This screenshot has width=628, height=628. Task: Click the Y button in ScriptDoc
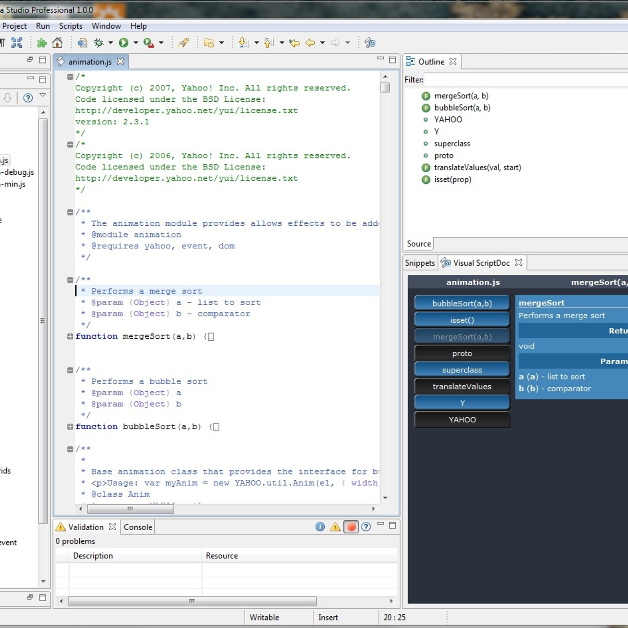click(x=462, y=403)
